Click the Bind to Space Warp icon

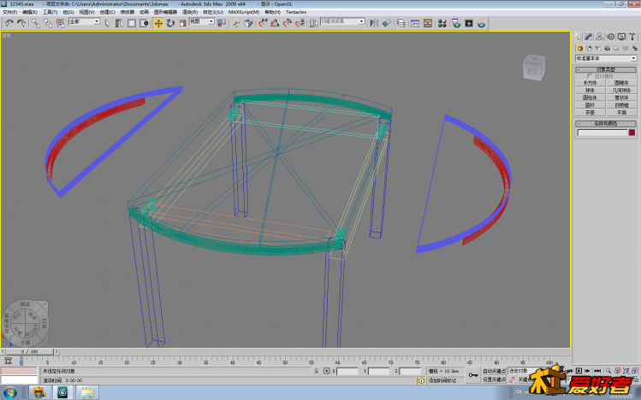click(61, 23)
